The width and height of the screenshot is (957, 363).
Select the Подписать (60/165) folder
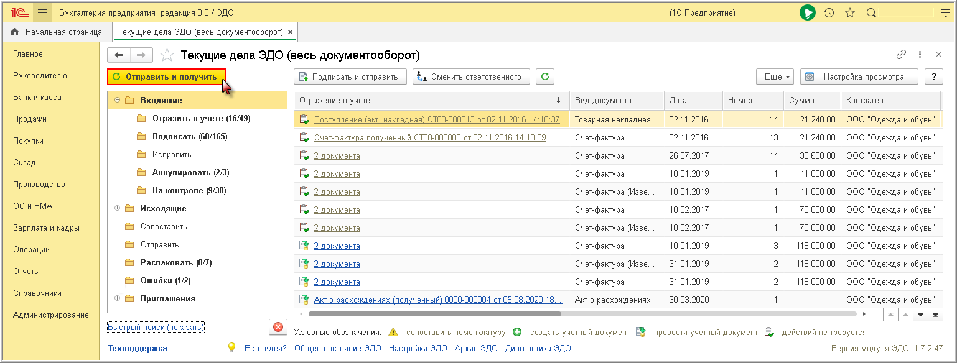coord(190,136)
